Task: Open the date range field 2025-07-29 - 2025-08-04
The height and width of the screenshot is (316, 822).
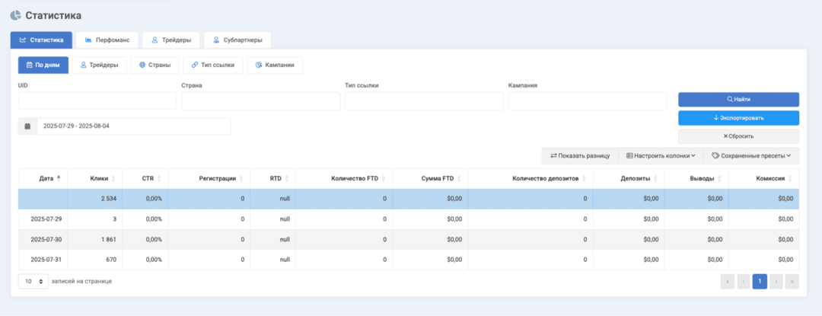Action: tap(134, 126)
